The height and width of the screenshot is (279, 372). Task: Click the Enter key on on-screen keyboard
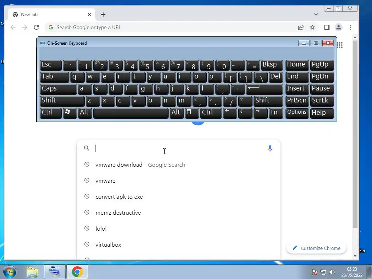(264, 89)
